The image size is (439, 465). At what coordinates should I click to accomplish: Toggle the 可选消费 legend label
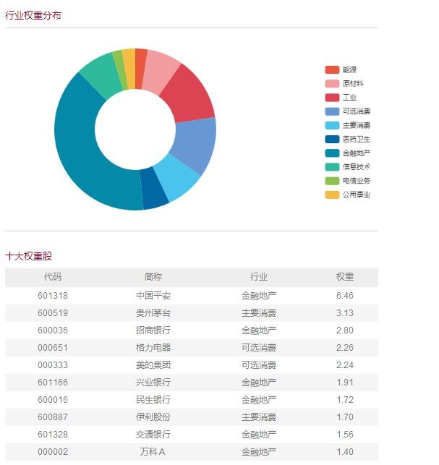tap(357, 111)
